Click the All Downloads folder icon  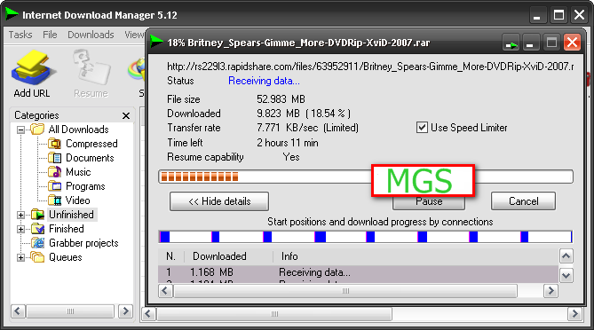coord(37,129)
